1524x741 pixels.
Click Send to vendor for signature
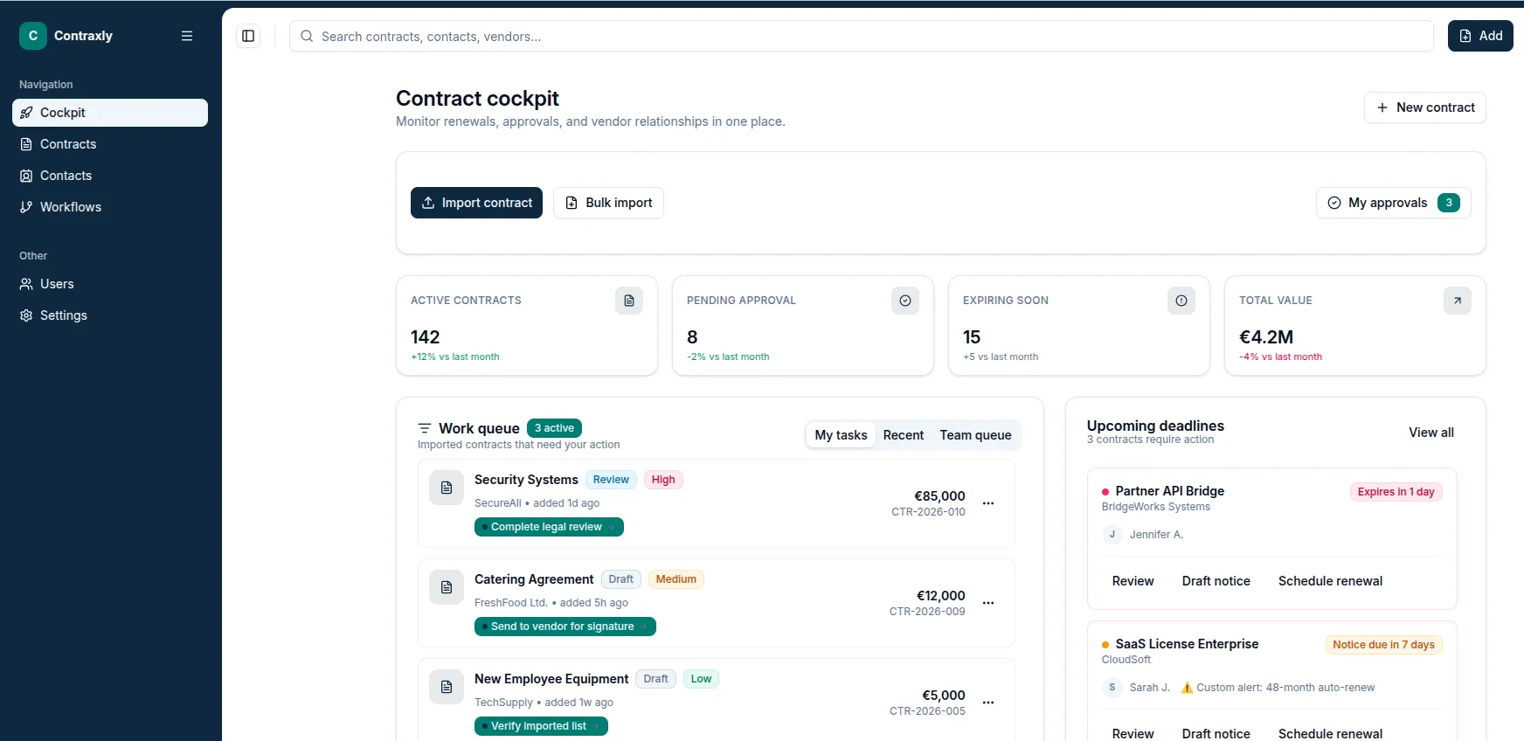(565, 627)
